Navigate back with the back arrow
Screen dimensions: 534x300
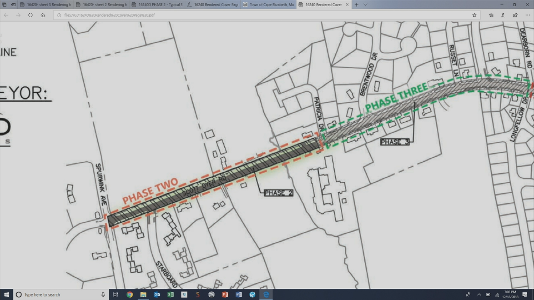(x=6, y=15)
